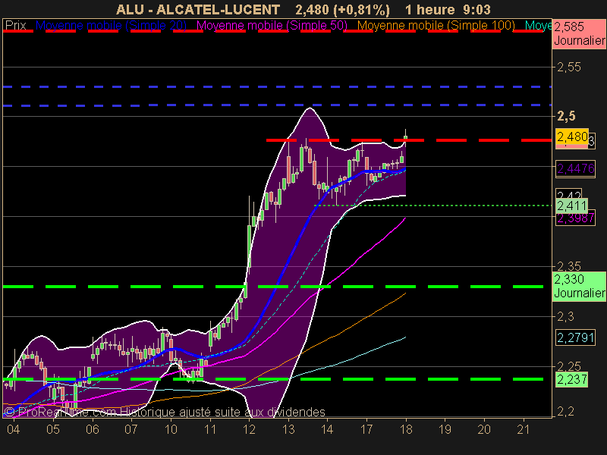Click the 2,55 price axis tick
The height and width of the screenshot is (455, 607).
coord(568,67)
